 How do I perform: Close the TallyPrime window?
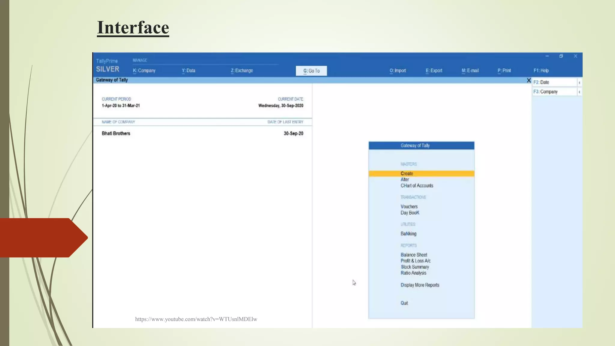click(575, 56)
